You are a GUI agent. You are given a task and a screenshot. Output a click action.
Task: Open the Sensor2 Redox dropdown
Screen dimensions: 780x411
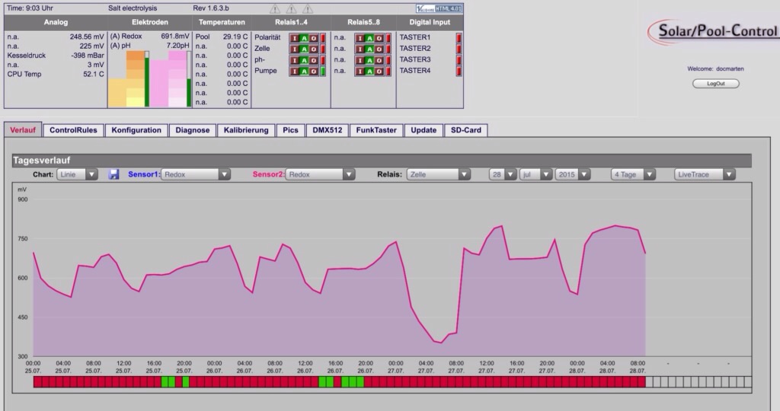tap(320, 174)
